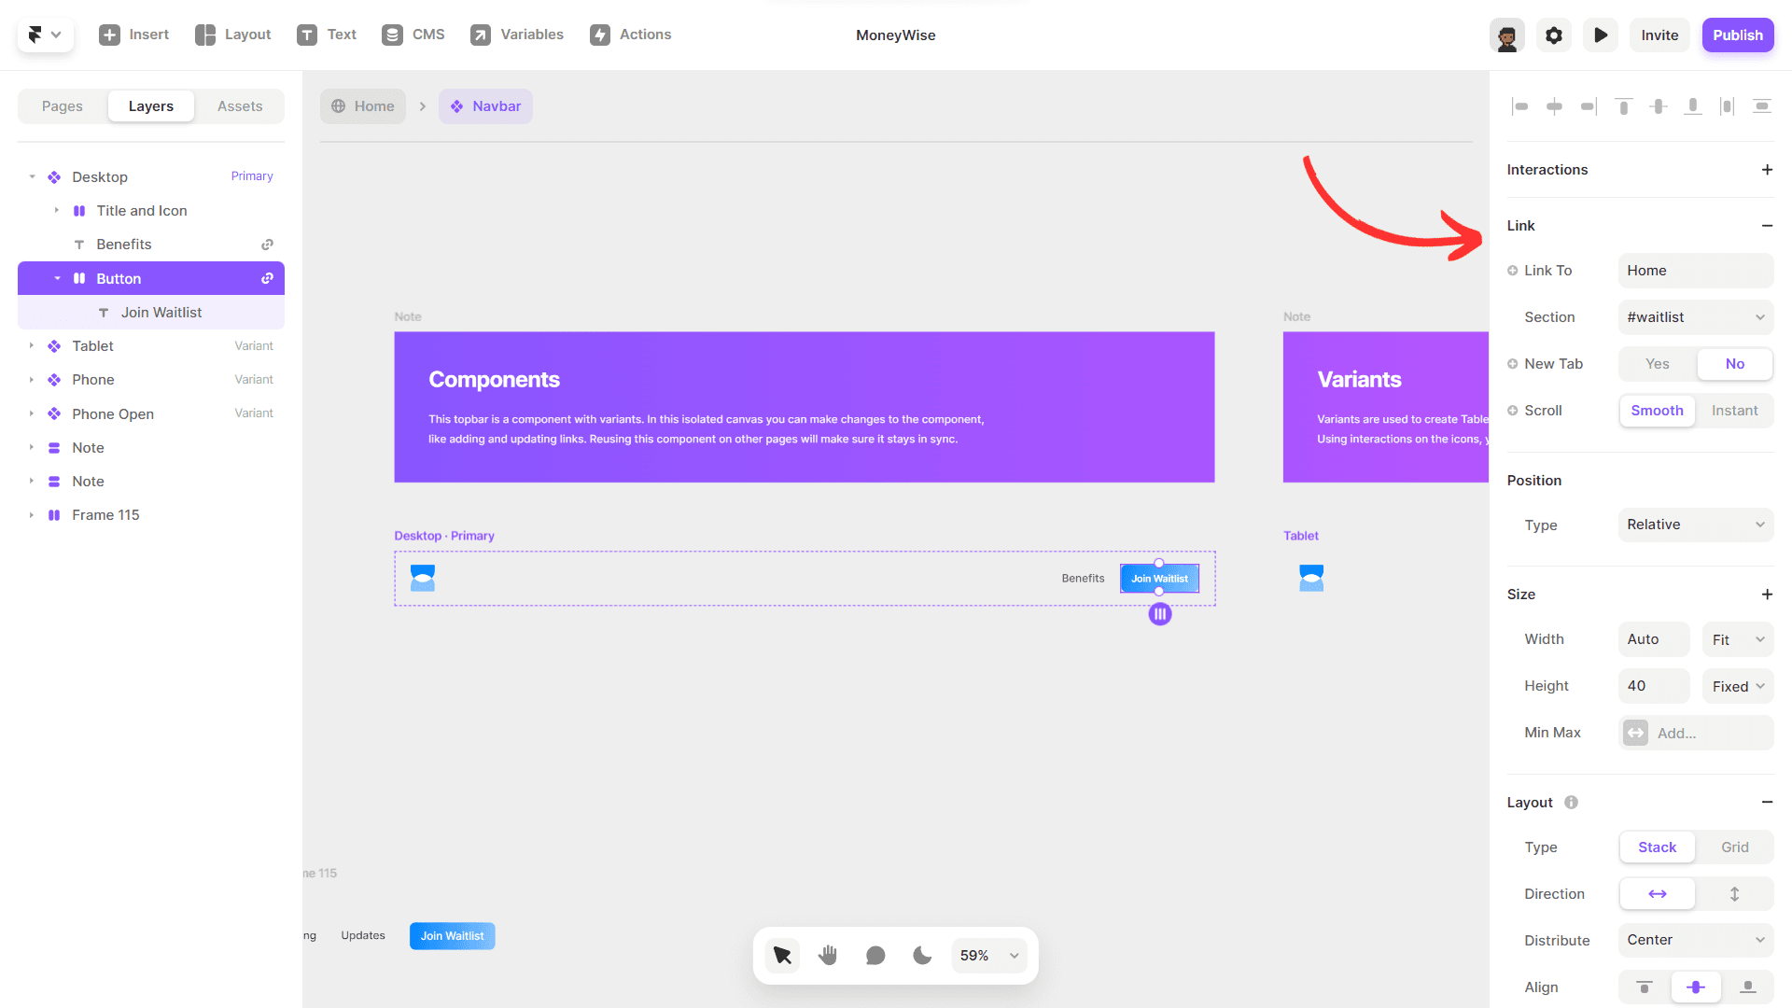
Task: Expand the Tablet variant layer
Action: pos(31,346)
